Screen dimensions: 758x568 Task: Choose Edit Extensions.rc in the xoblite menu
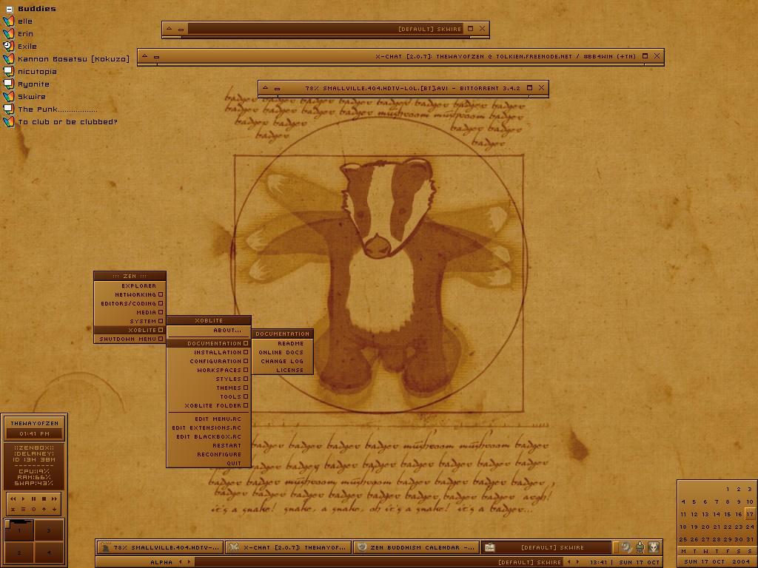tap(209, 428)
